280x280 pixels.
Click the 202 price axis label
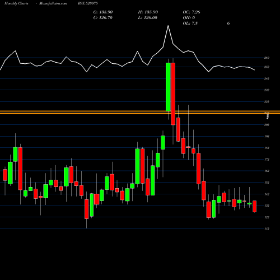pyautogui.click(x=267, y=125)
